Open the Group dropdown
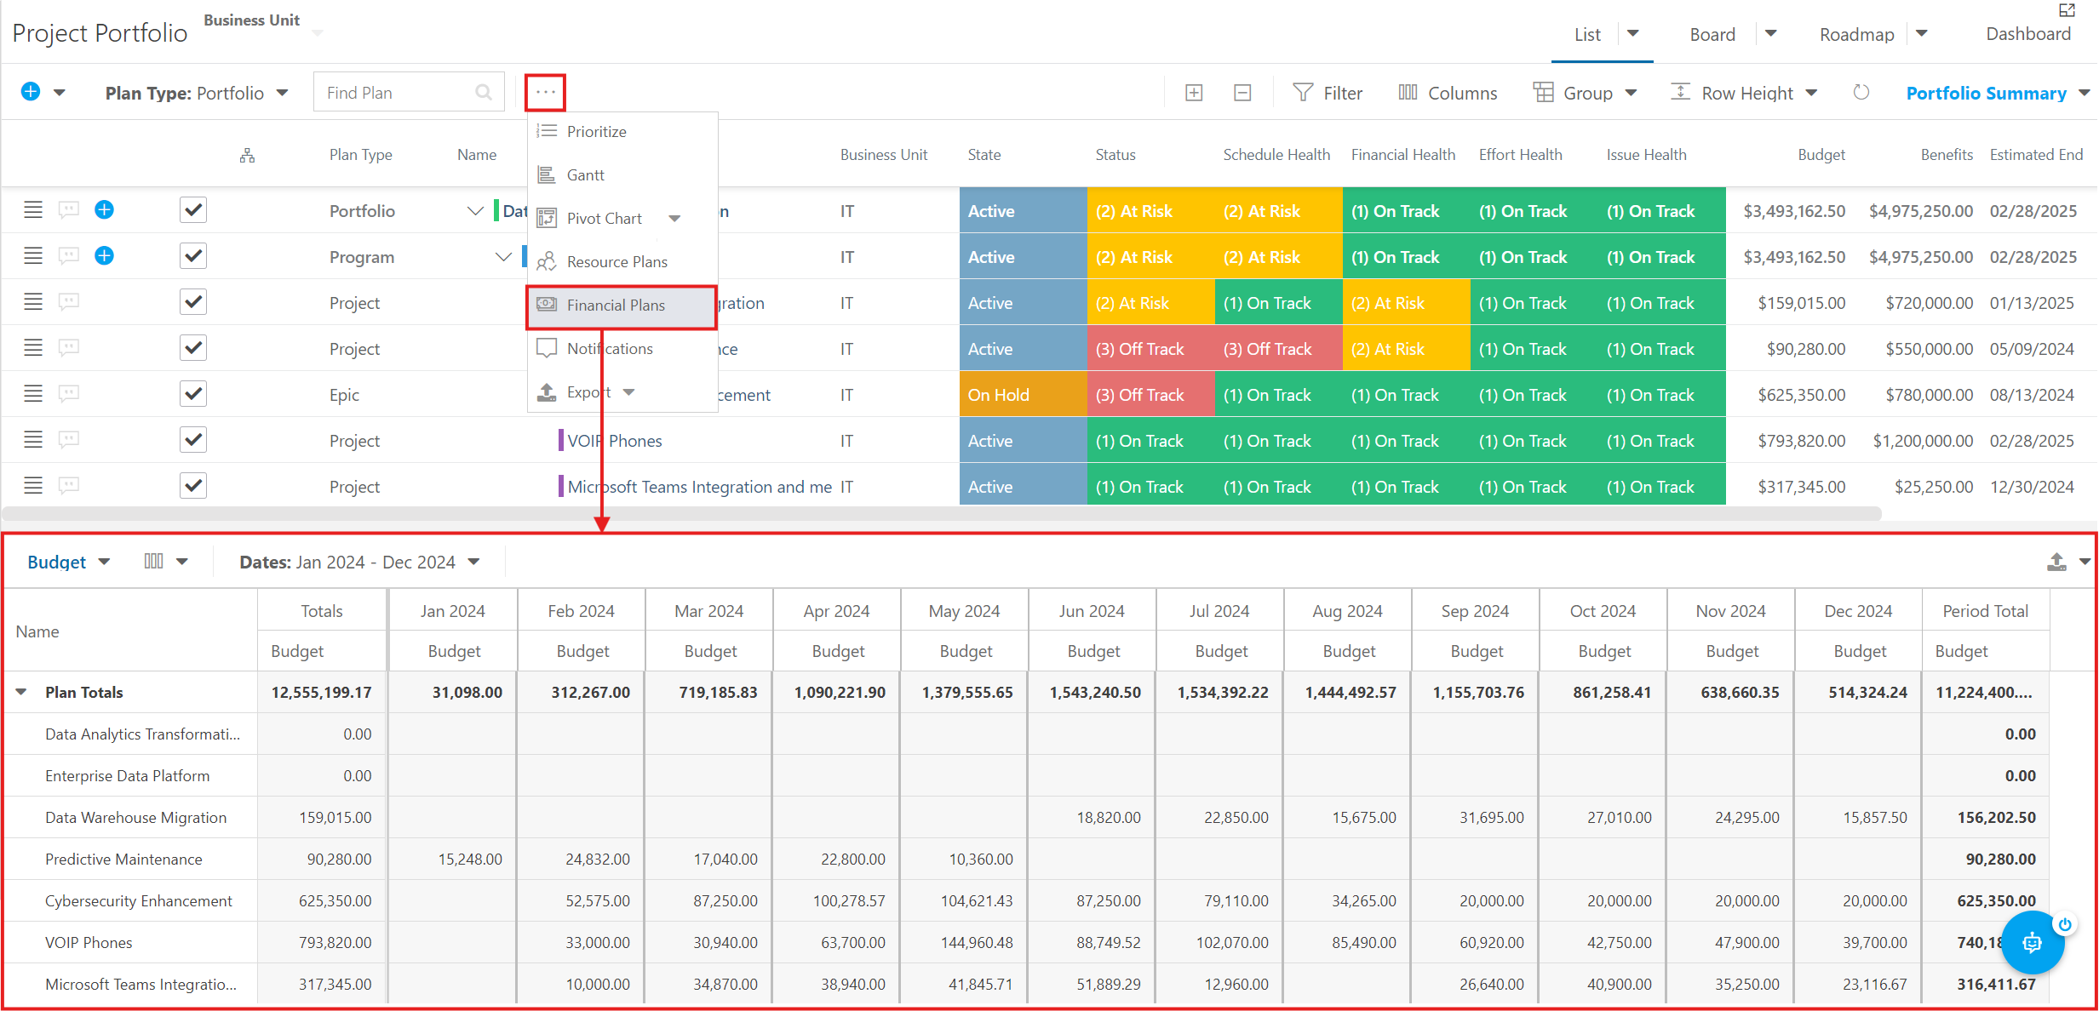Image resolution: width=2099 pixels, height=1011 pixels. (1585, 93)
